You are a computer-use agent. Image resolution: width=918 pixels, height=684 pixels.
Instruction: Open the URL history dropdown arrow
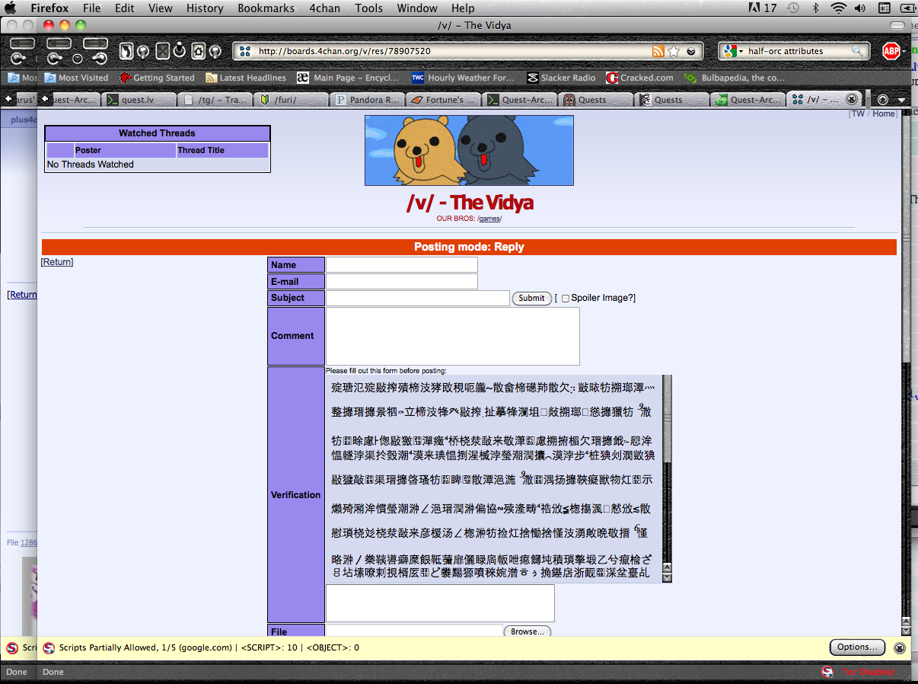[690, 51]
